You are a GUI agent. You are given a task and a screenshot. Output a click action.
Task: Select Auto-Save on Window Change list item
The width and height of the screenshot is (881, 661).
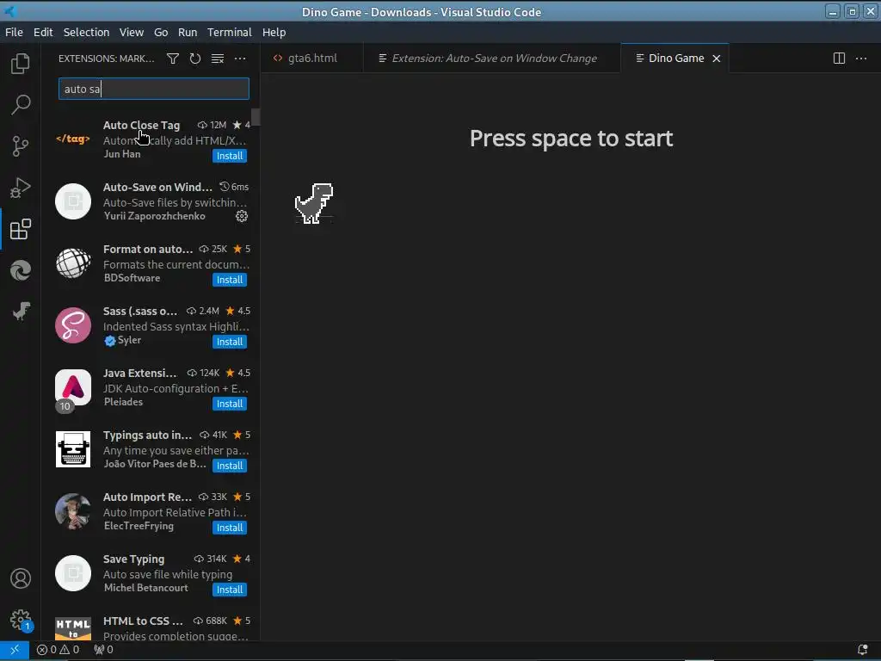point(151,201)
